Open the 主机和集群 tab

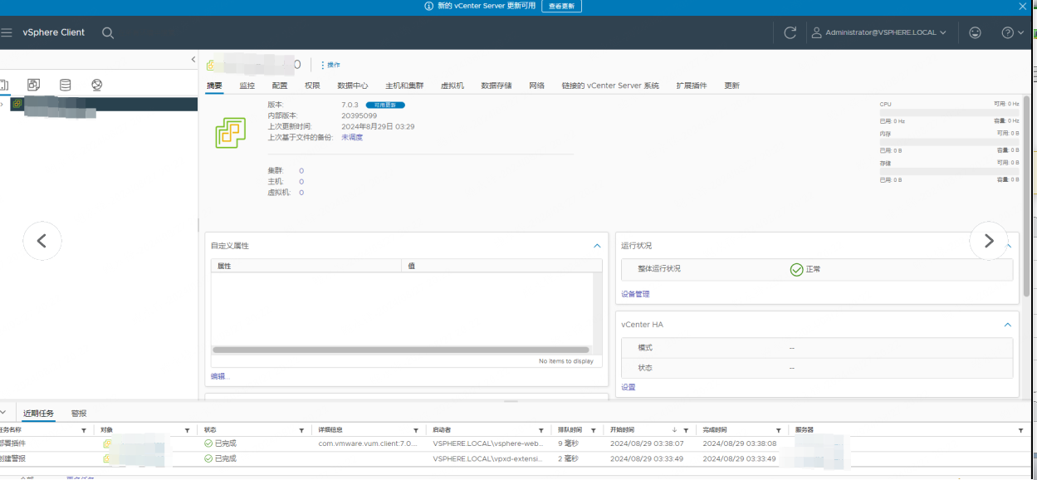click(404, 86)
